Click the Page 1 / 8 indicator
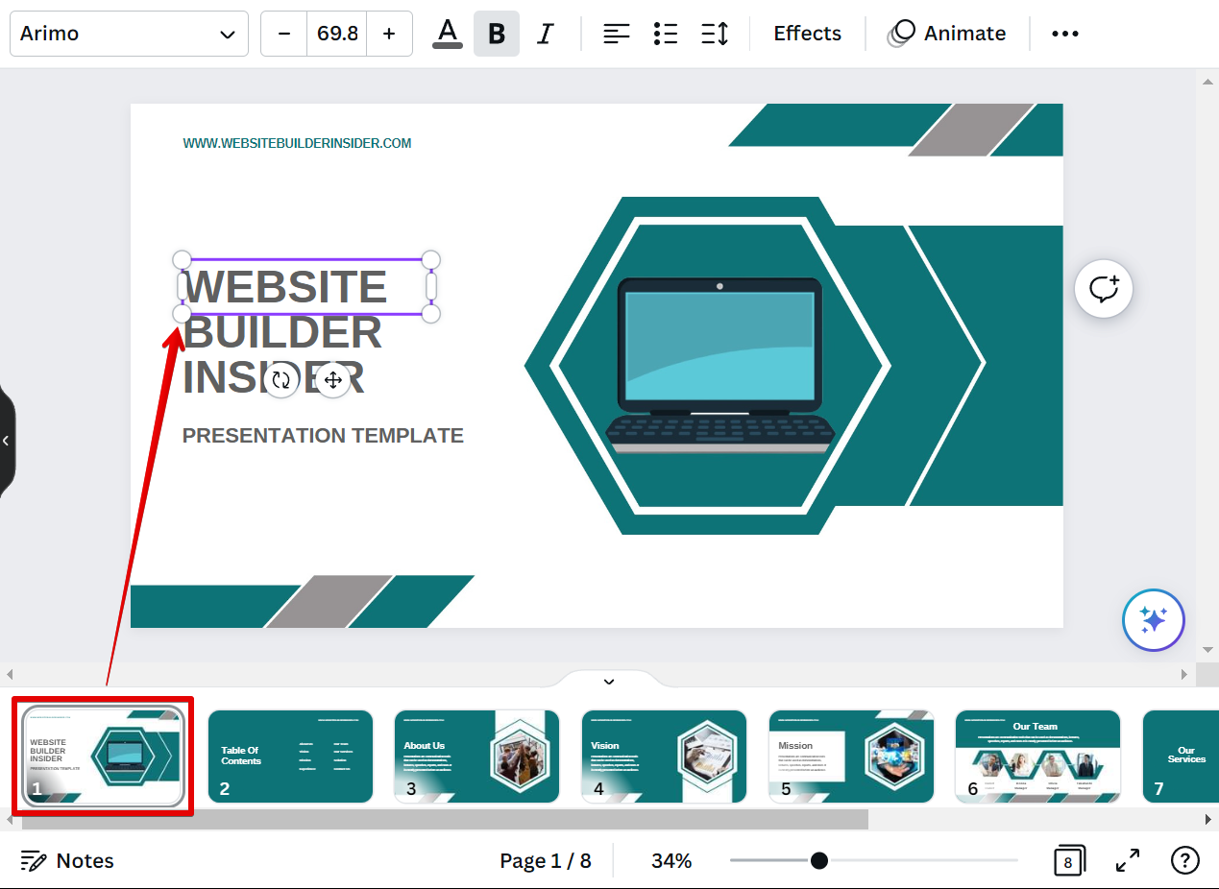The image size is (1219, 889). (546, 861)
